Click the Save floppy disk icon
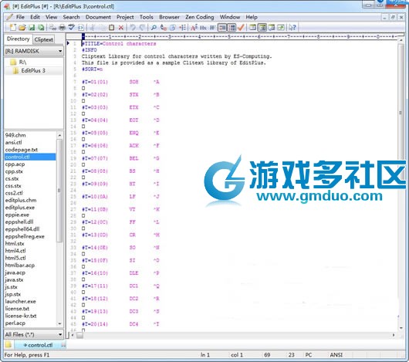 [32, 27]
